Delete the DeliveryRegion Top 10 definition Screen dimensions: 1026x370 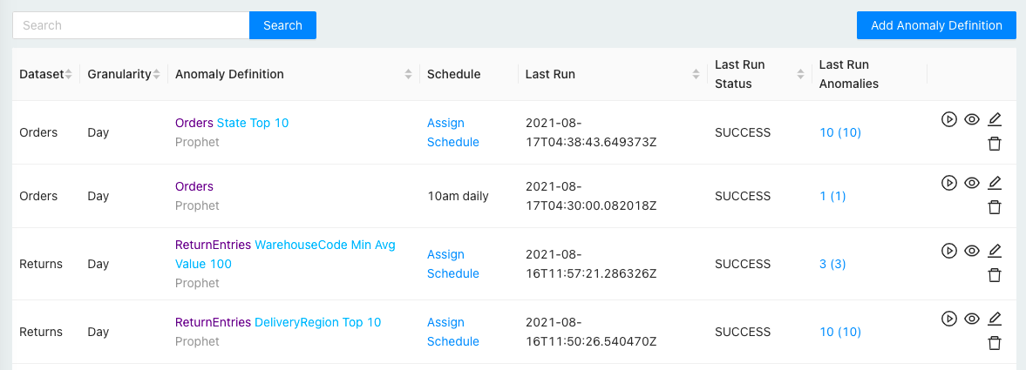[x=995, y=343]
